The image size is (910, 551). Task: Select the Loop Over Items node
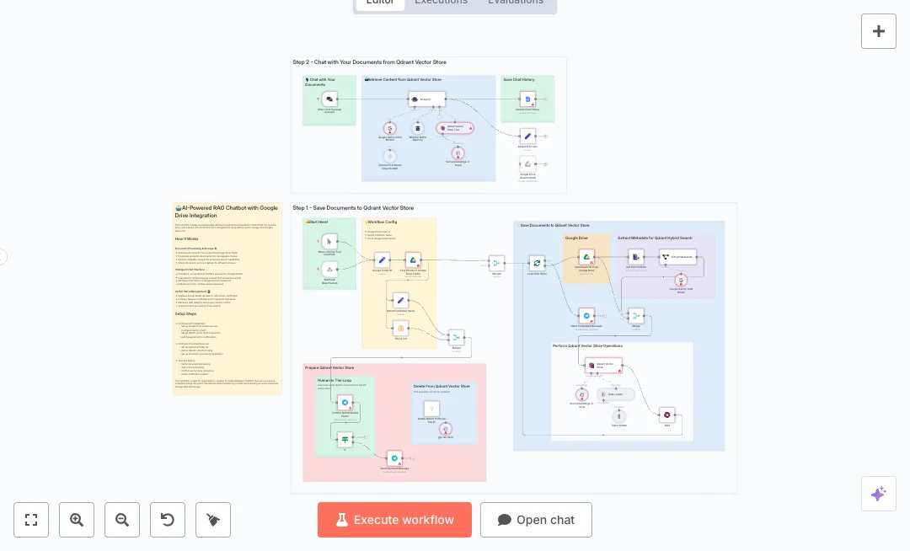point(537,263)
